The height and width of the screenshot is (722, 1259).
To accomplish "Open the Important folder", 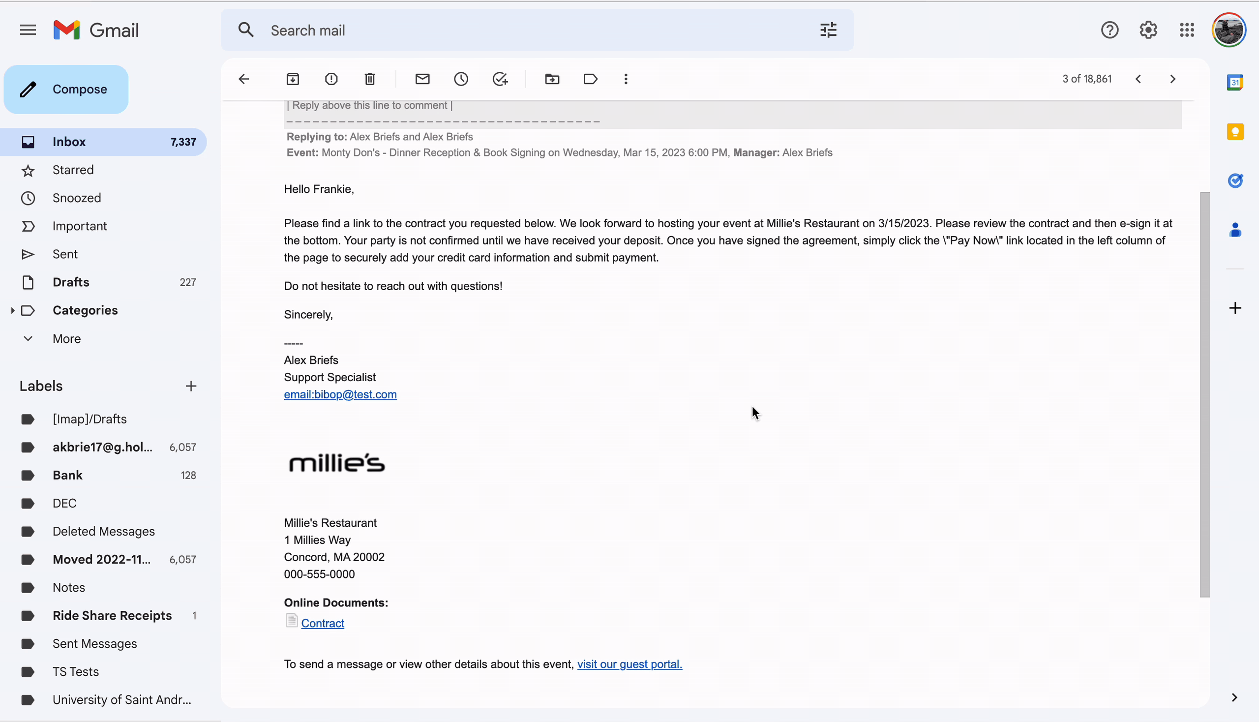I will tap(103, 226).
